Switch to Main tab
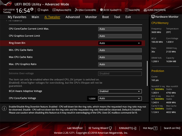The image size is (182, 136). [35, 17]
